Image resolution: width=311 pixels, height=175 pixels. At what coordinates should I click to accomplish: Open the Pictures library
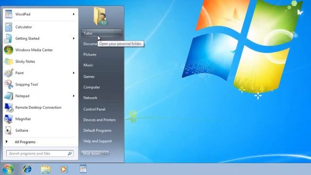(90, 54)
